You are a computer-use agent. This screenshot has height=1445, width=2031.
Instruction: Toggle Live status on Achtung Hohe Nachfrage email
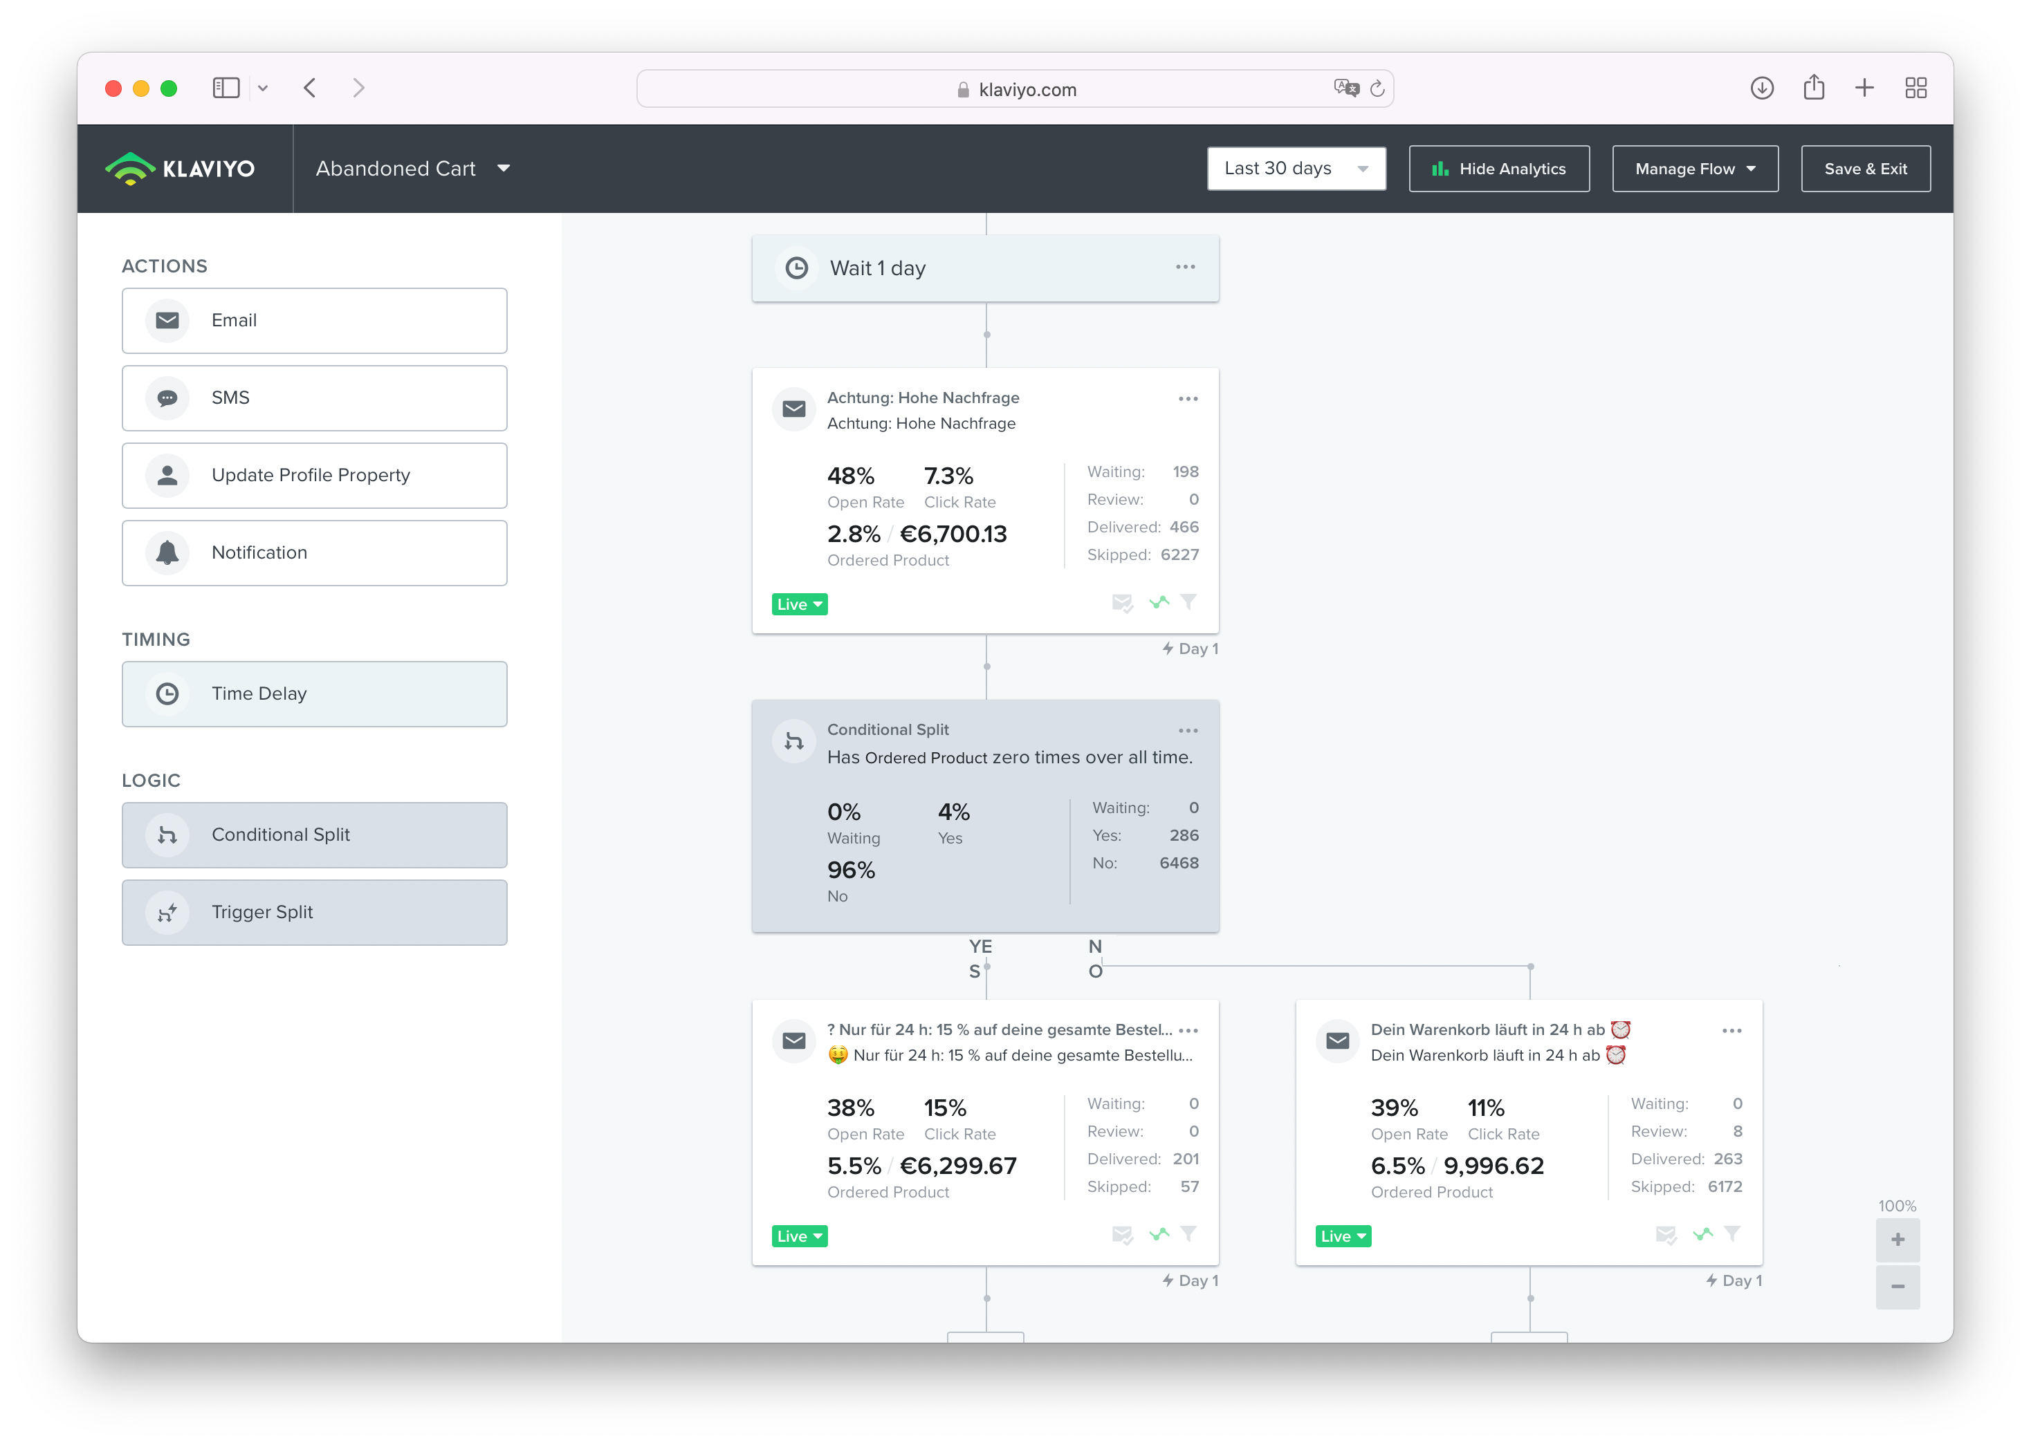point(800,604)
